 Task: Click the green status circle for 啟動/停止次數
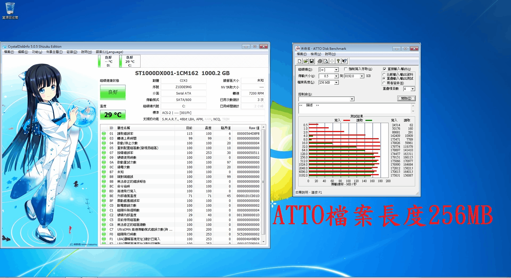click(104, 143)
